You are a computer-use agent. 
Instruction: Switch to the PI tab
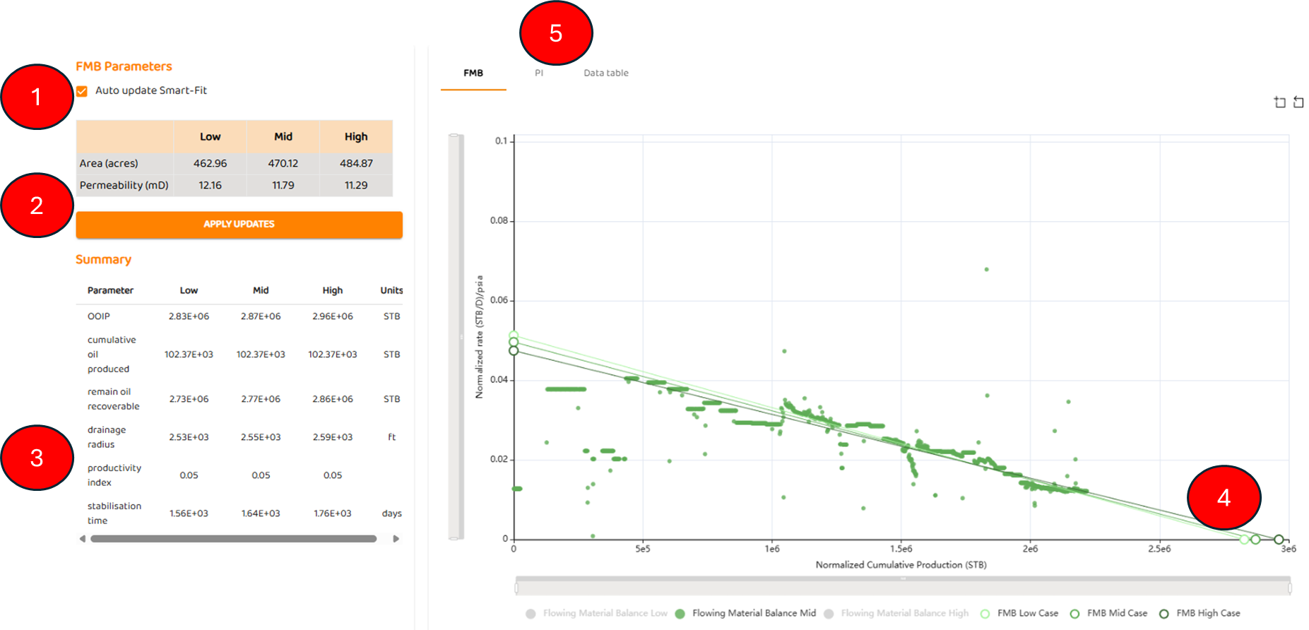point(539,73)
